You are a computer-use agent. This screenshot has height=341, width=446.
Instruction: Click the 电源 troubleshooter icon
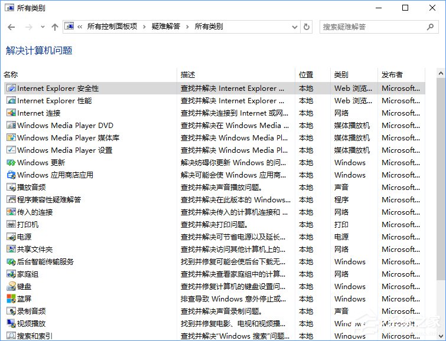tap(11, 237)
